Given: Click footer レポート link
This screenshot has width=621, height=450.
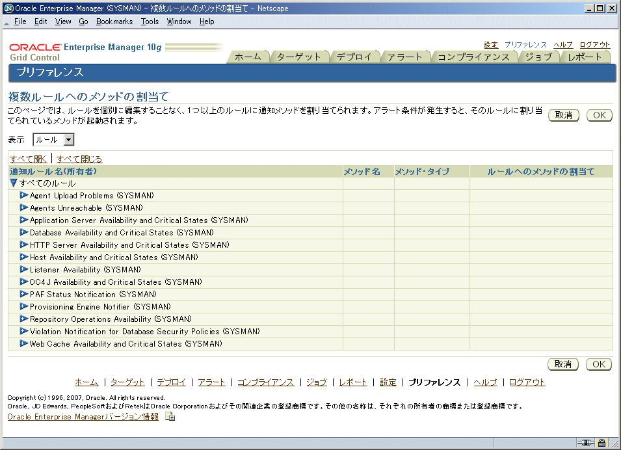Looking at the screenshot, I should pos(353,382).
